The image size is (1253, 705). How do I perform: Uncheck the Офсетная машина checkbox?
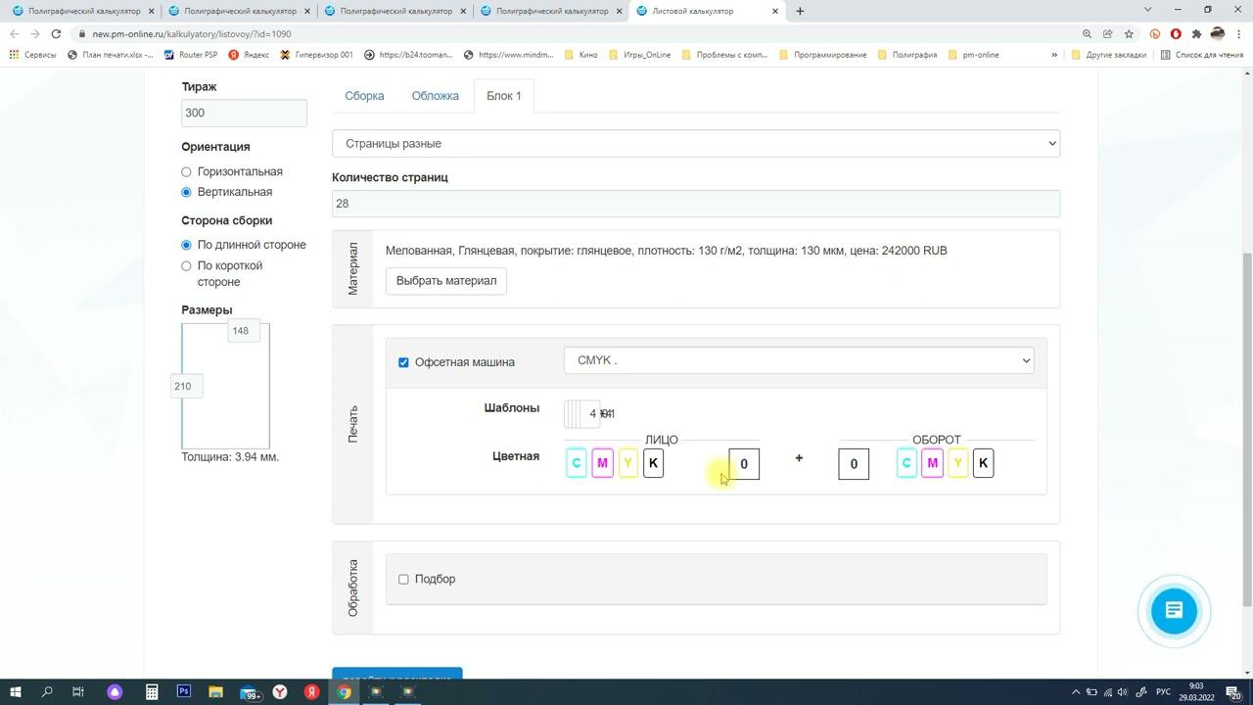(403, 362)
